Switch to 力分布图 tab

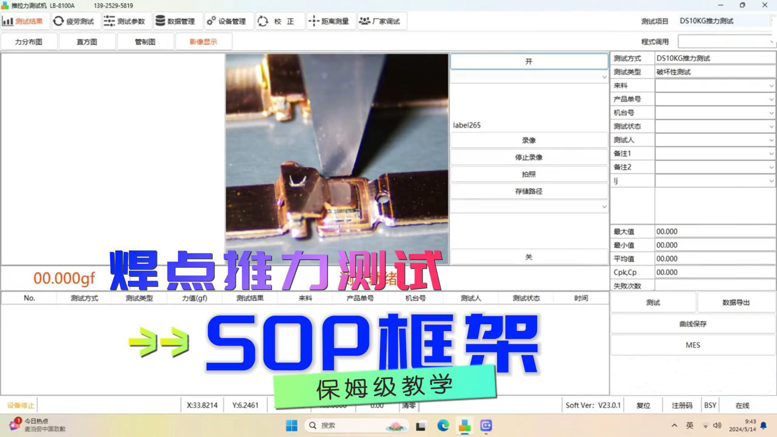30,42
